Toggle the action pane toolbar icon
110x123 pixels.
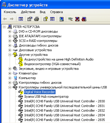(x=52, y=19)
